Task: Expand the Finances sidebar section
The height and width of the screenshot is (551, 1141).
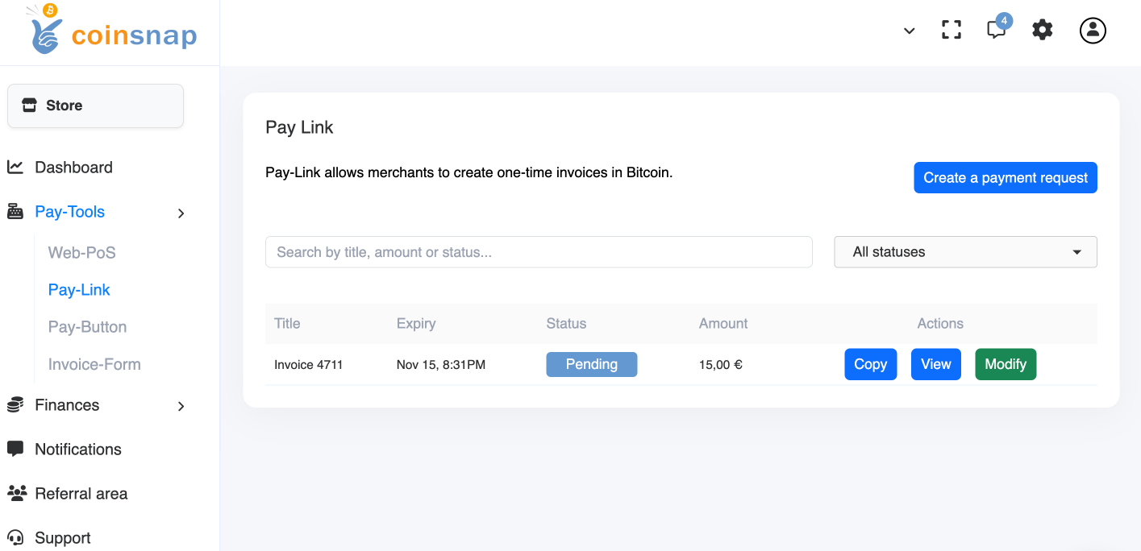Action: tap(181, 406)
